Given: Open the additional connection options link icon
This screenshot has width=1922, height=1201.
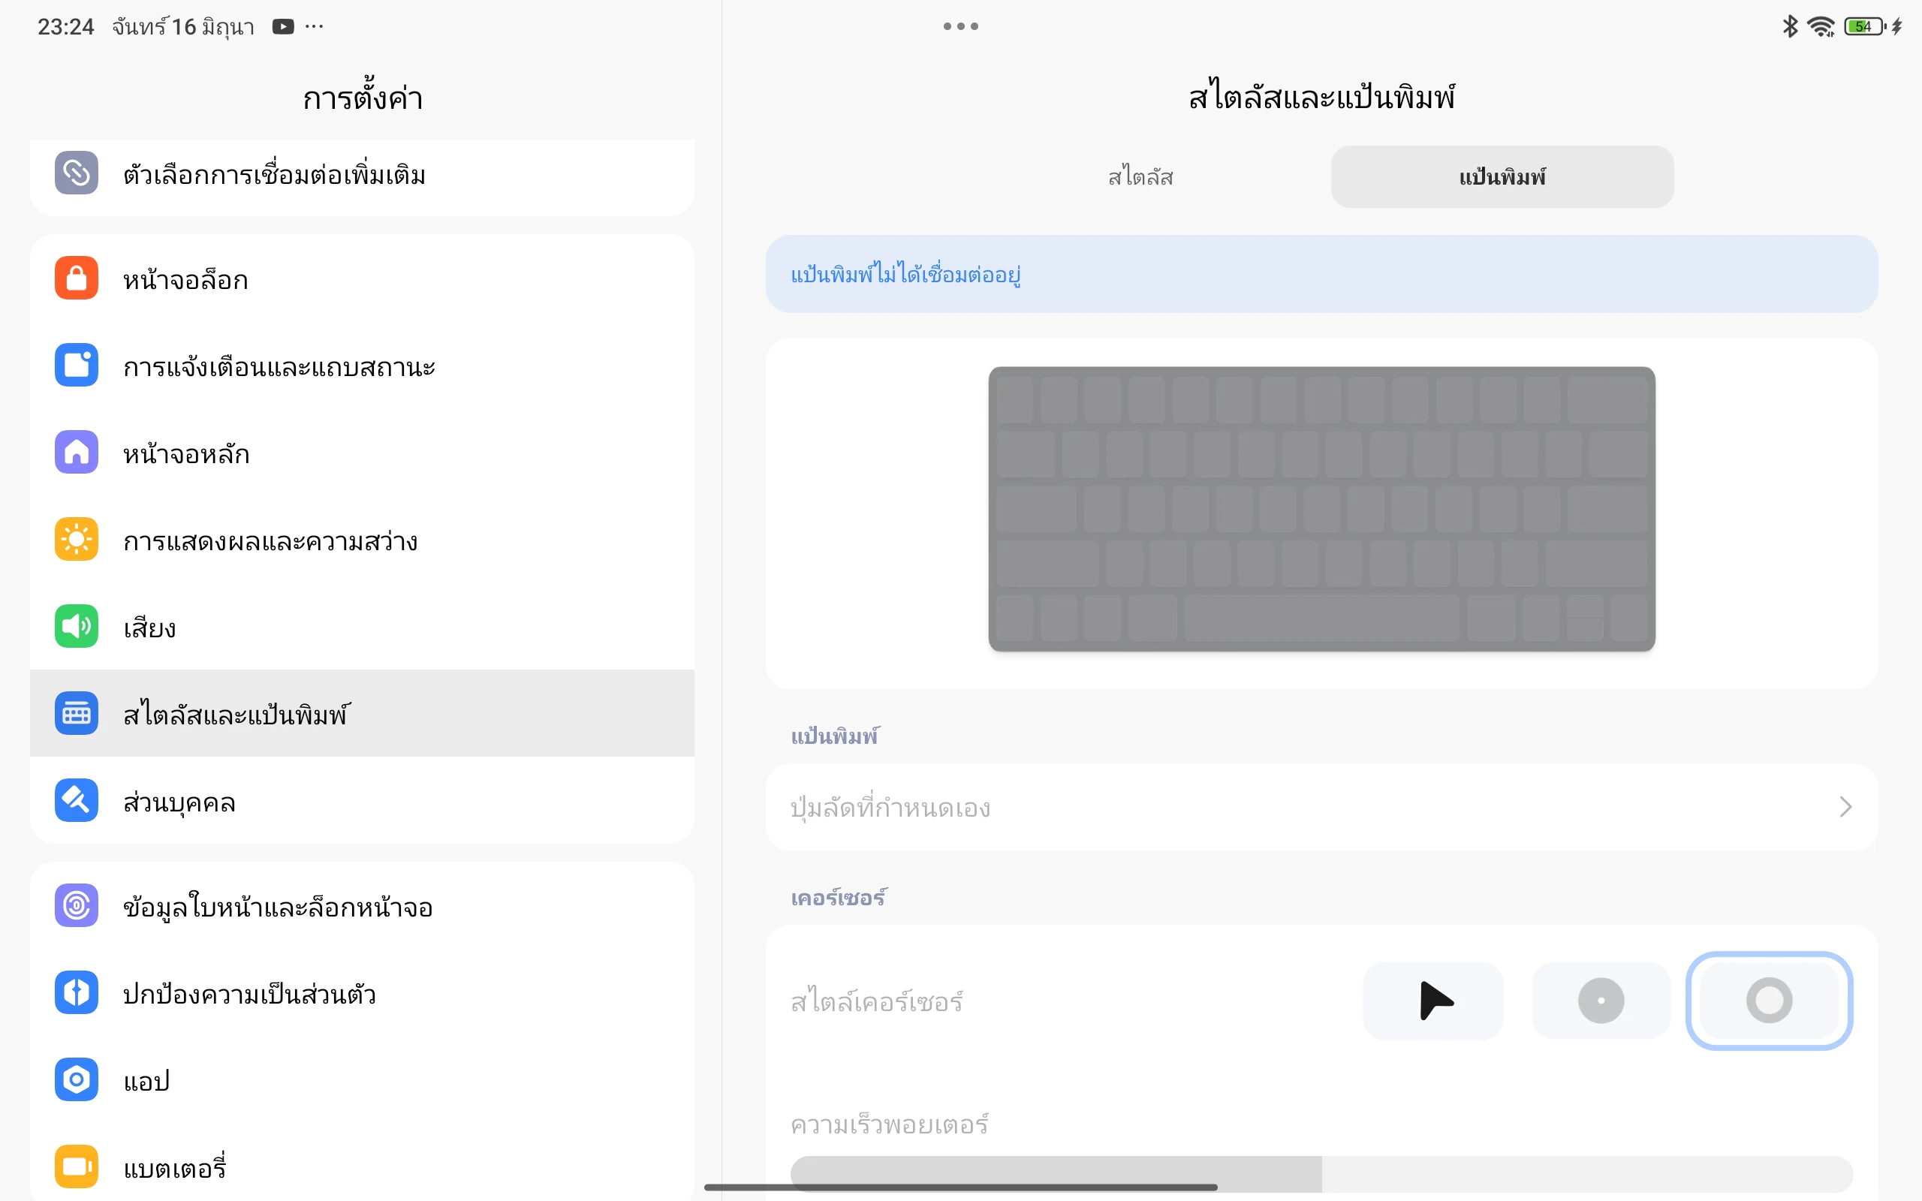Looking at the screenshot, I should click(77, 173).
